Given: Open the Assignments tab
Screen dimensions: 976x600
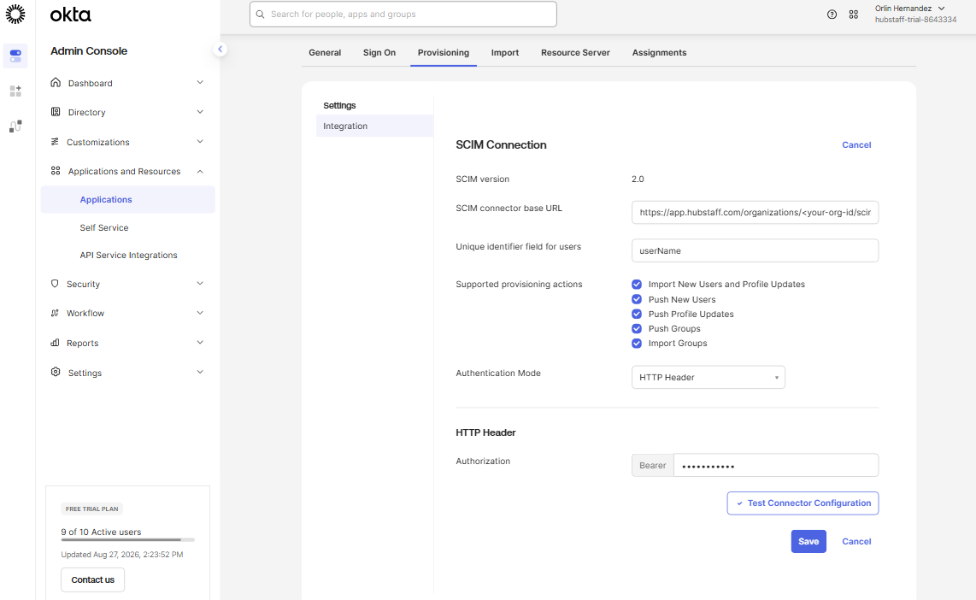Looking at the screenshot, I should [659, 53].
